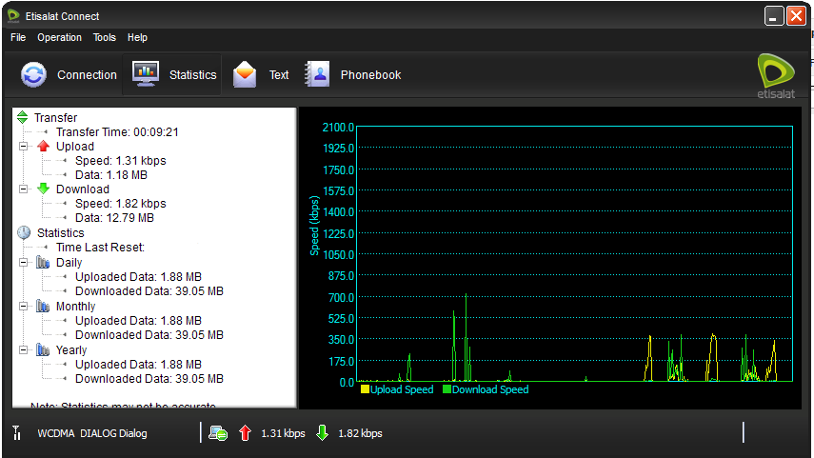The width and height of the screenshot is (814, 458).
Task: Collapse the Daily statistics node
Action: tap(24, 262)
